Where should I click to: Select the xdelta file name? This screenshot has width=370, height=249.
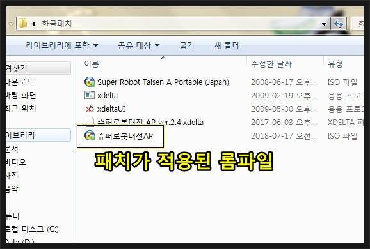(x=108, y=96)
